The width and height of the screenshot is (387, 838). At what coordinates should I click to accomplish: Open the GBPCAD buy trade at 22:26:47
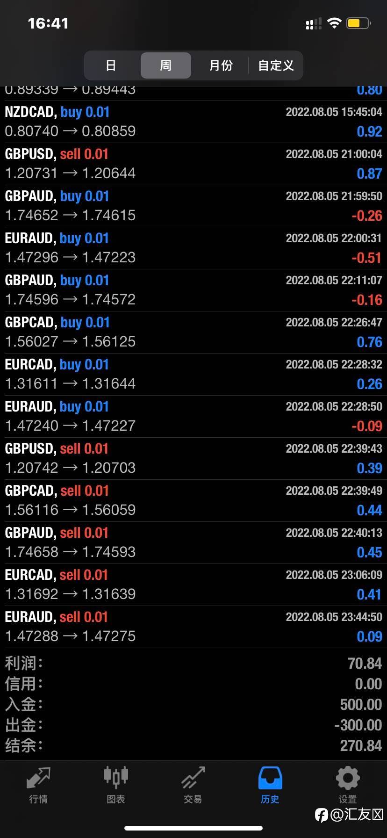193,332
